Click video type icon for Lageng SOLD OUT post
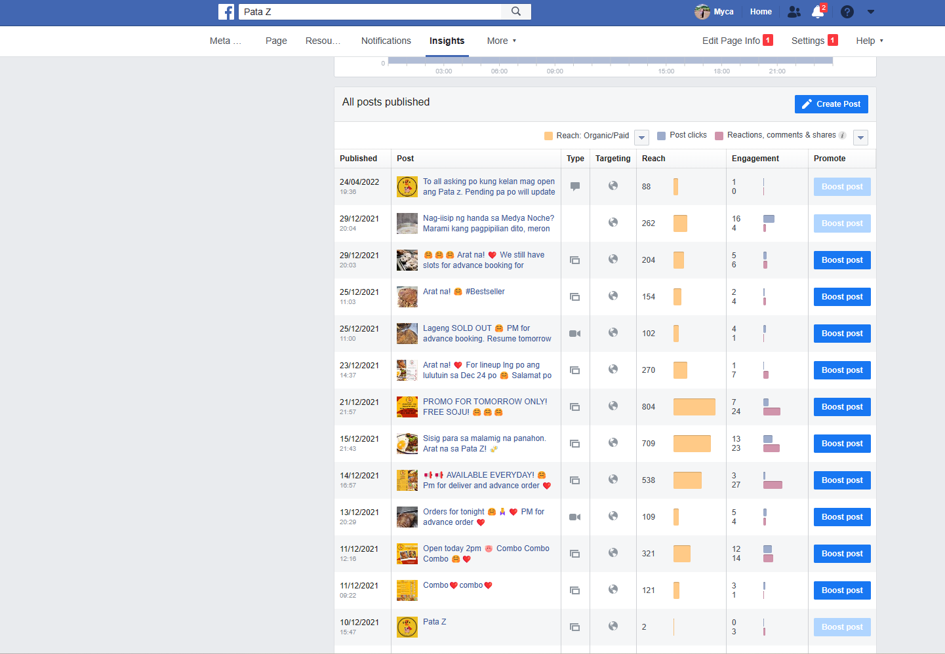The image size is (945, 654). (x=575, y=334)
